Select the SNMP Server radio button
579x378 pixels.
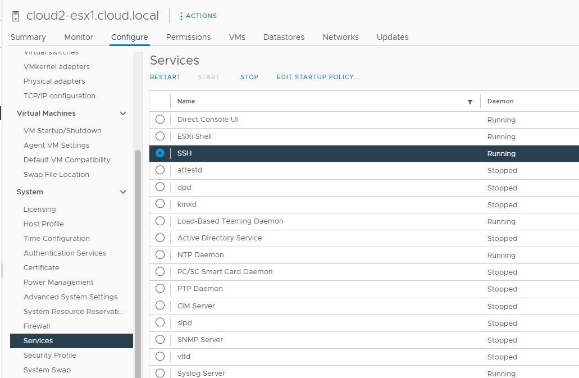[x=160, y=340]
